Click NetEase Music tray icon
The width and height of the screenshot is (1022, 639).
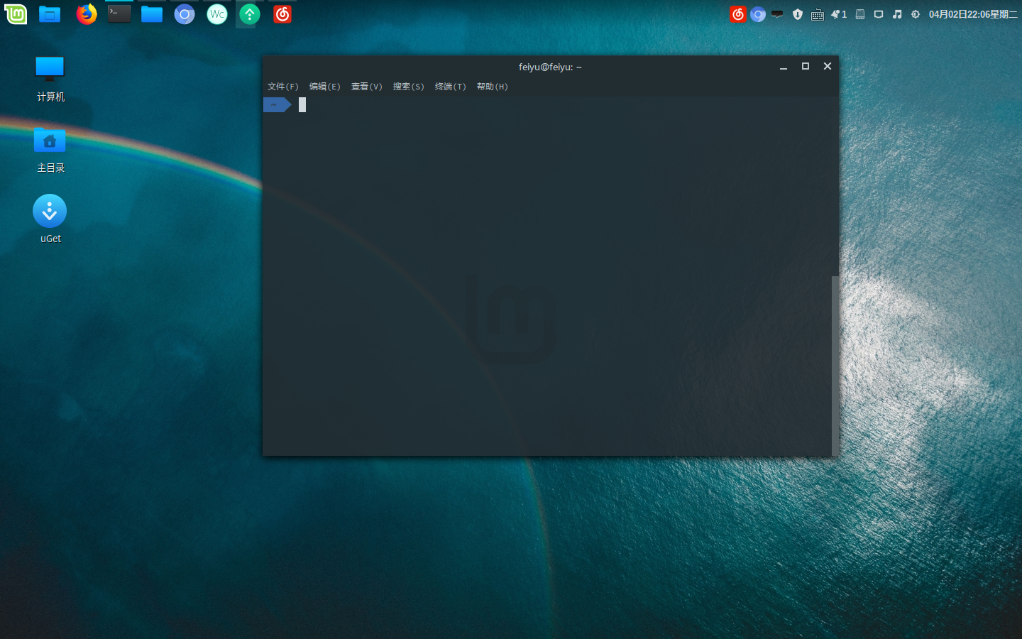pyautogui.click(x=738, y=14)
